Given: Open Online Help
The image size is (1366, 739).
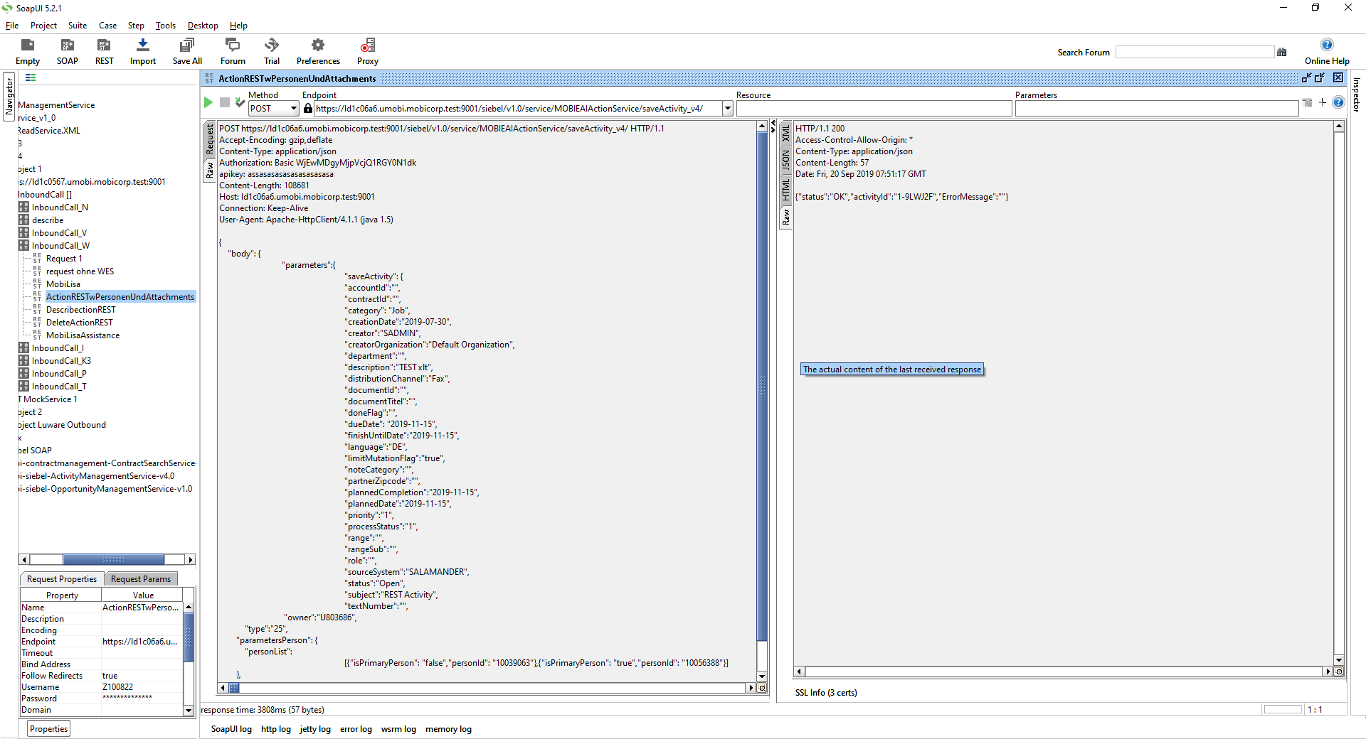Looking at the screenshot, I should tap(1327, 52).
